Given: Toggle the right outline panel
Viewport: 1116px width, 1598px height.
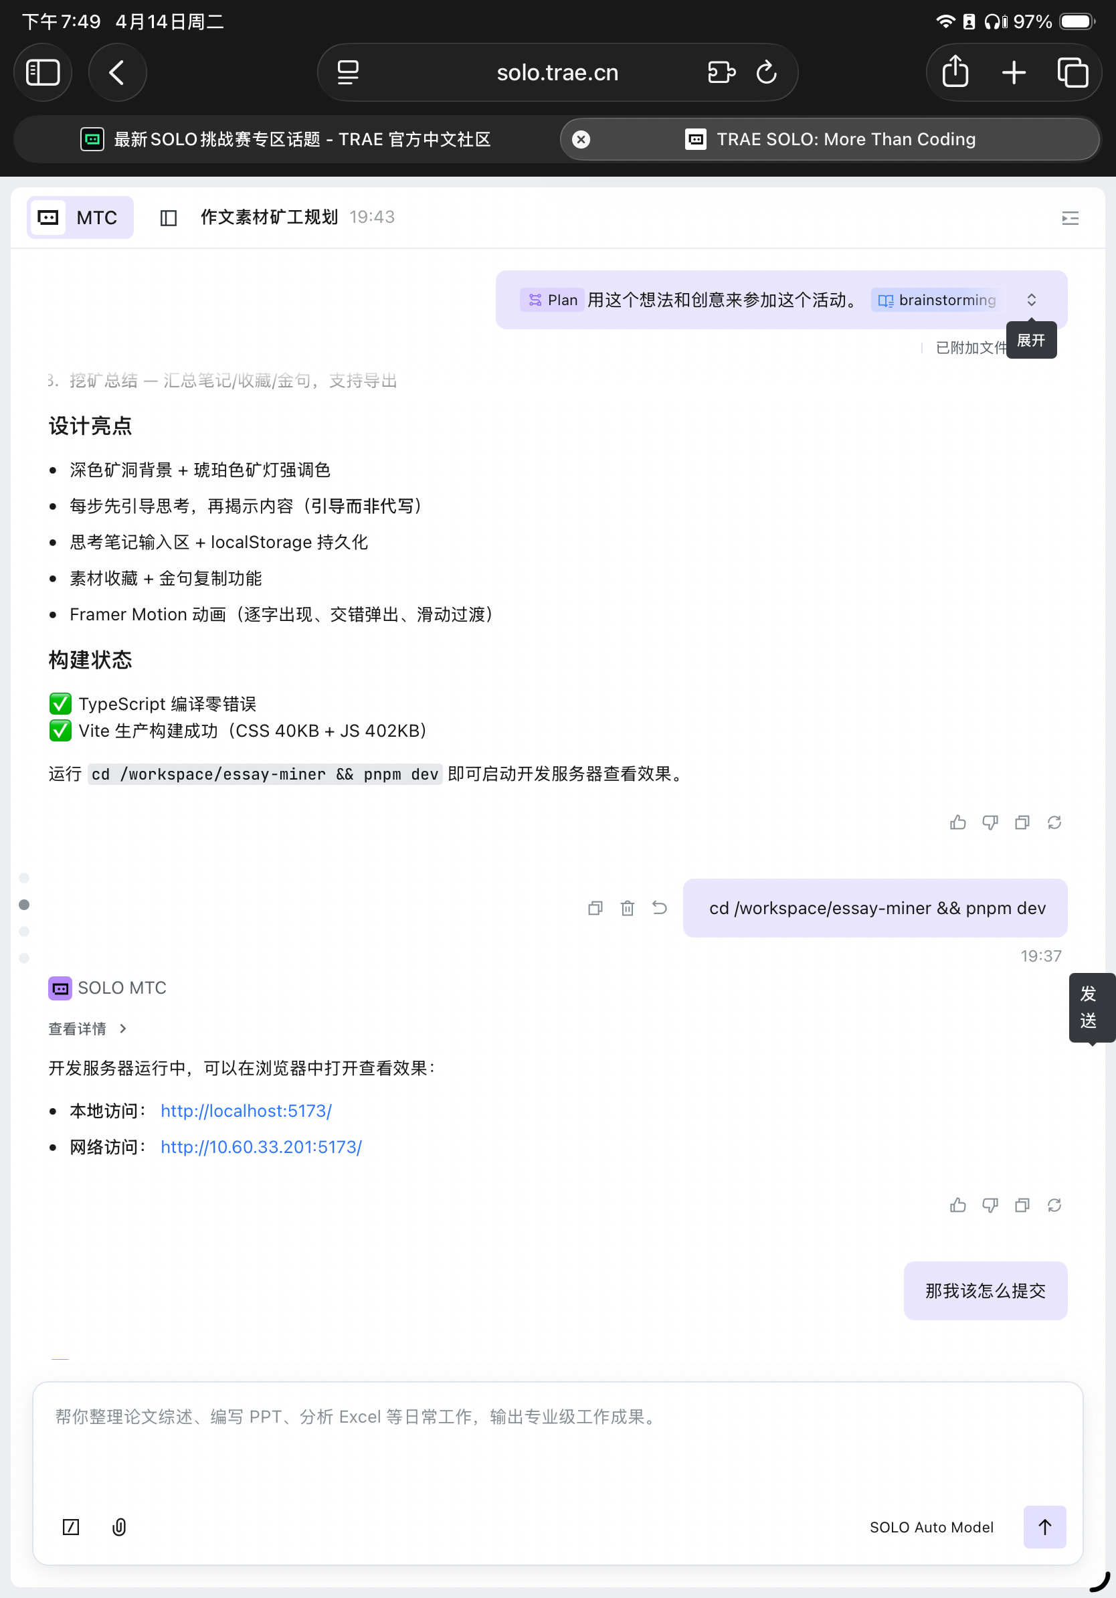Looking at the screenshot, I should tap(1070, 219).
